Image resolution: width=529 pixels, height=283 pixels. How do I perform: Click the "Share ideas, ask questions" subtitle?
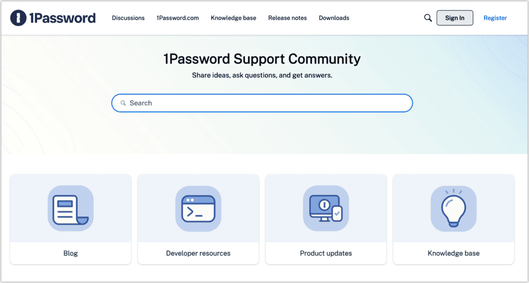262,75
